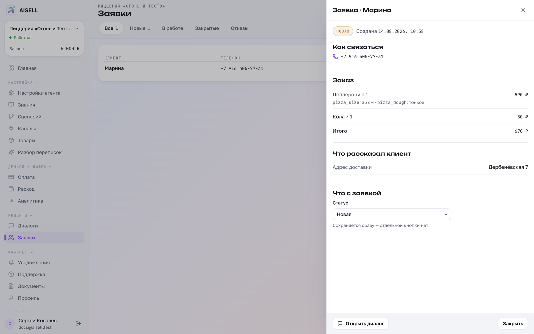
Task: Open Заявки people icon
Action: [11, 238]
